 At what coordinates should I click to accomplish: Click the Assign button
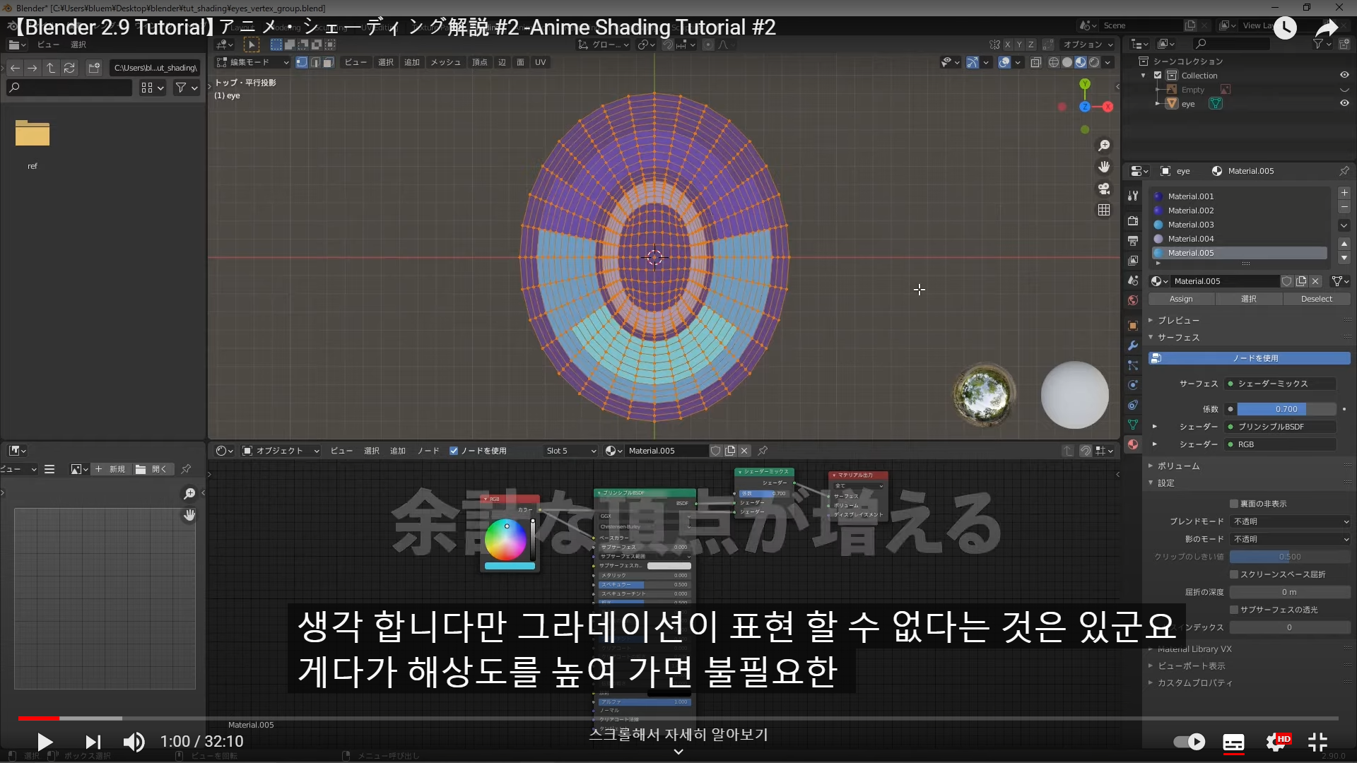(x=1181, y=299)
